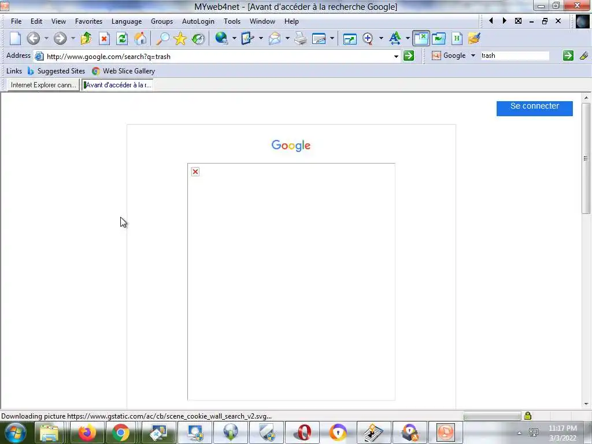Open a new blank page
Viewport: 592px width, 444px height.
tap(15, 39)
